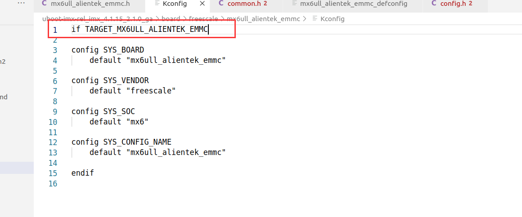522x217 pixels.
Task: Close the Kconfig tab
Action: point(202,4)
